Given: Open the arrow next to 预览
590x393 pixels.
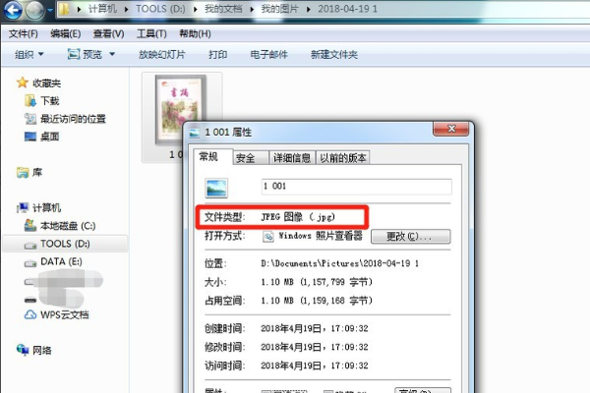Looking at the screenshot, I should (112, 55).
